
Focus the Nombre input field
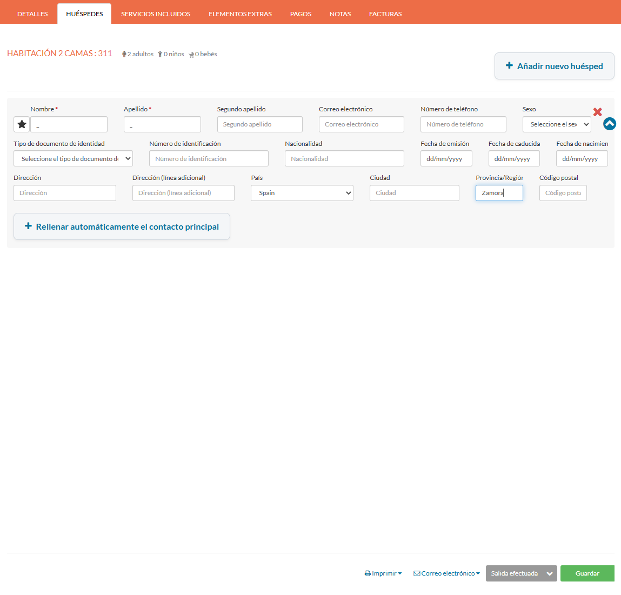tap(69, 124)
